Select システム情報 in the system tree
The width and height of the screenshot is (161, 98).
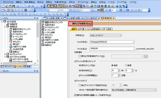point(17,39)
